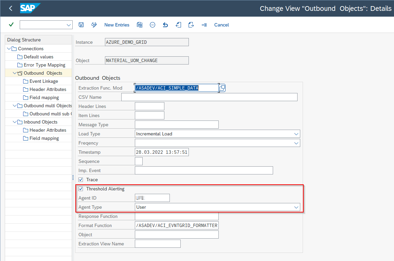The height and width of the screenshot is (261, 394).
Task: Click the lower Object input field
Action: pos(177,235)
